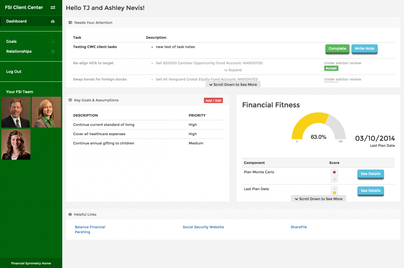
Task: Click the Score column header
Action: 334,163
